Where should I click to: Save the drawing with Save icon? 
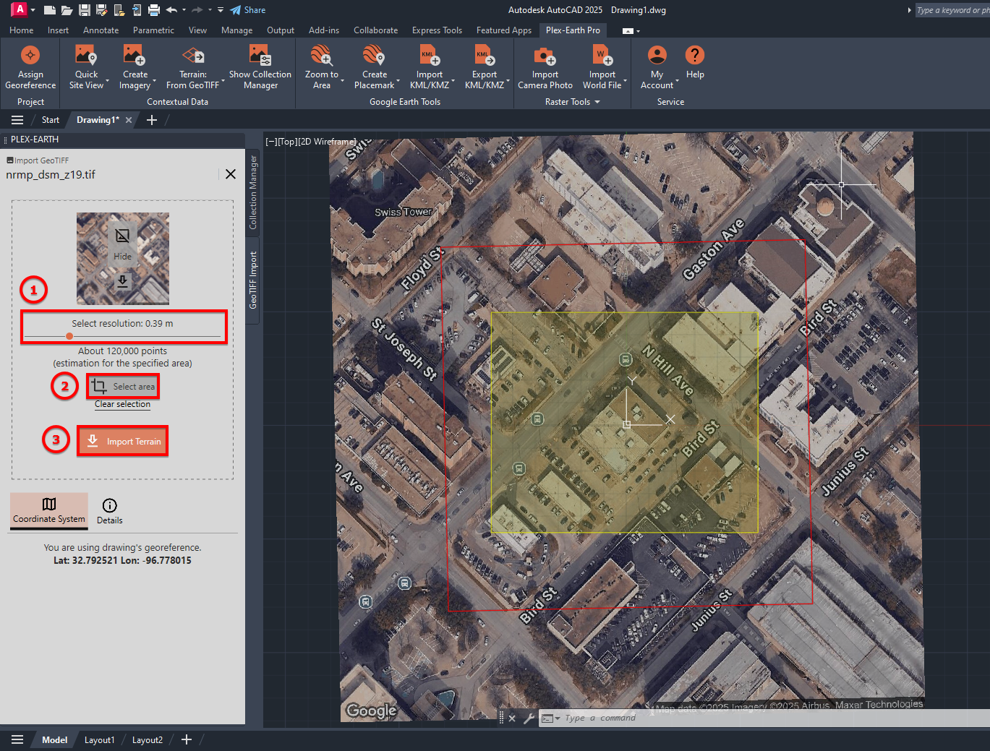click(85, 10)
